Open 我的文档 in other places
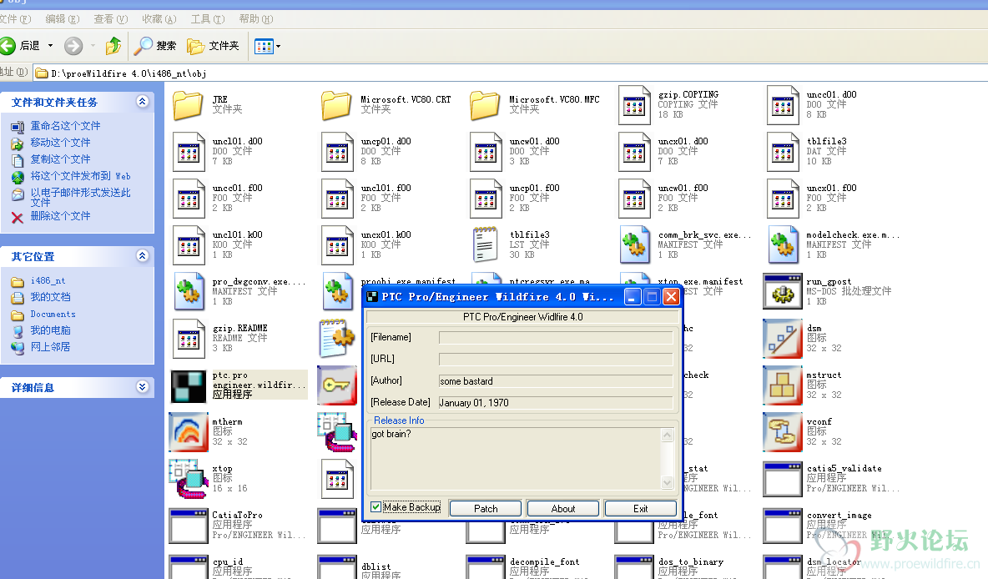 50,297
